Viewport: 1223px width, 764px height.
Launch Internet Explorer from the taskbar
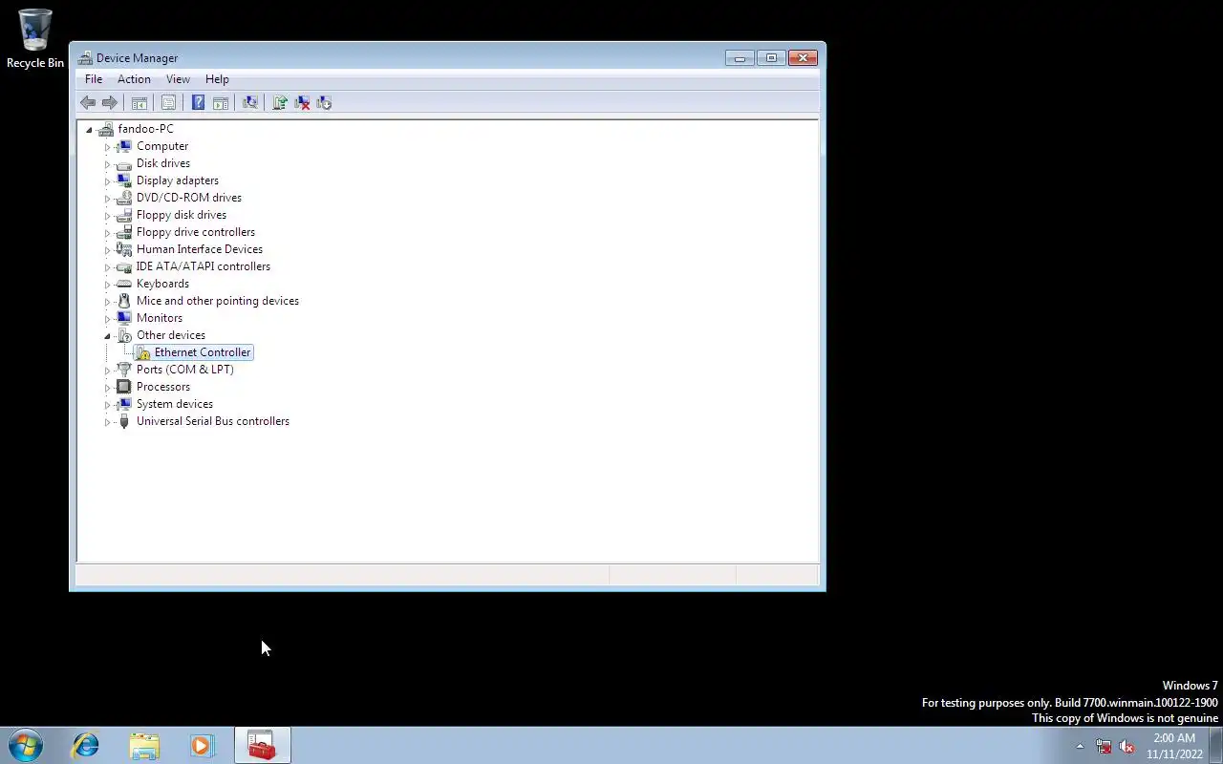click(x=86, y=745)
